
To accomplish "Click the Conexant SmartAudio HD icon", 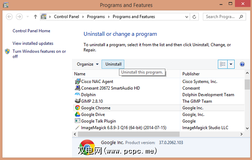I will [x=78, y=88].
